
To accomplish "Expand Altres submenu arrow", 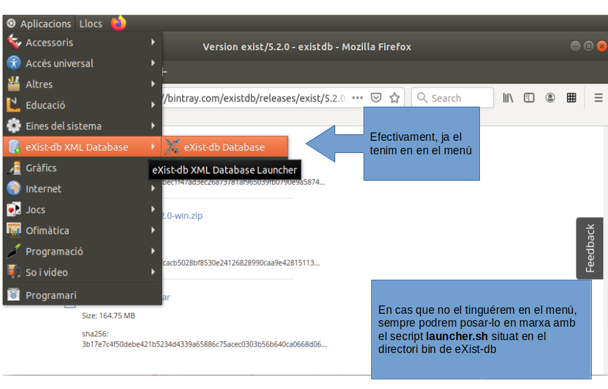I will point(153,84).
